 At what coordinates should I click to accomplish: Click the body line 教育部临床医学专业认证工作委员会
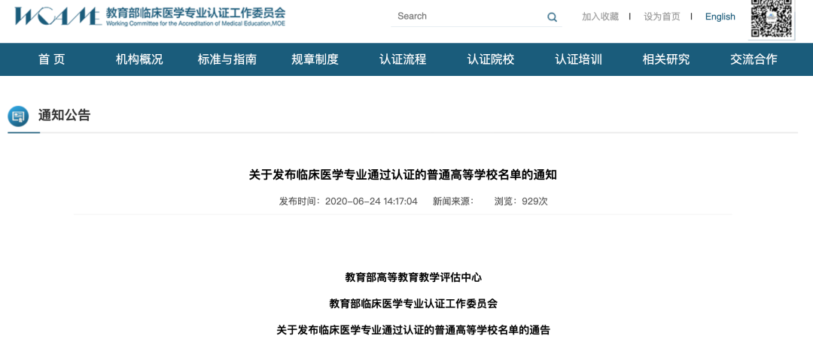[x=413, y=304]
